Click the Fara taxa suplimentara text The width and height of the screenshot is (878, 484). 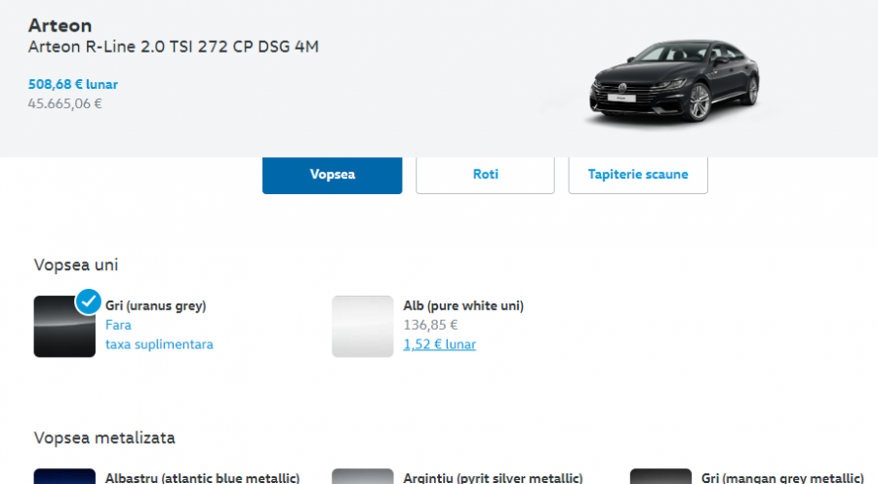tap(158, 335)
